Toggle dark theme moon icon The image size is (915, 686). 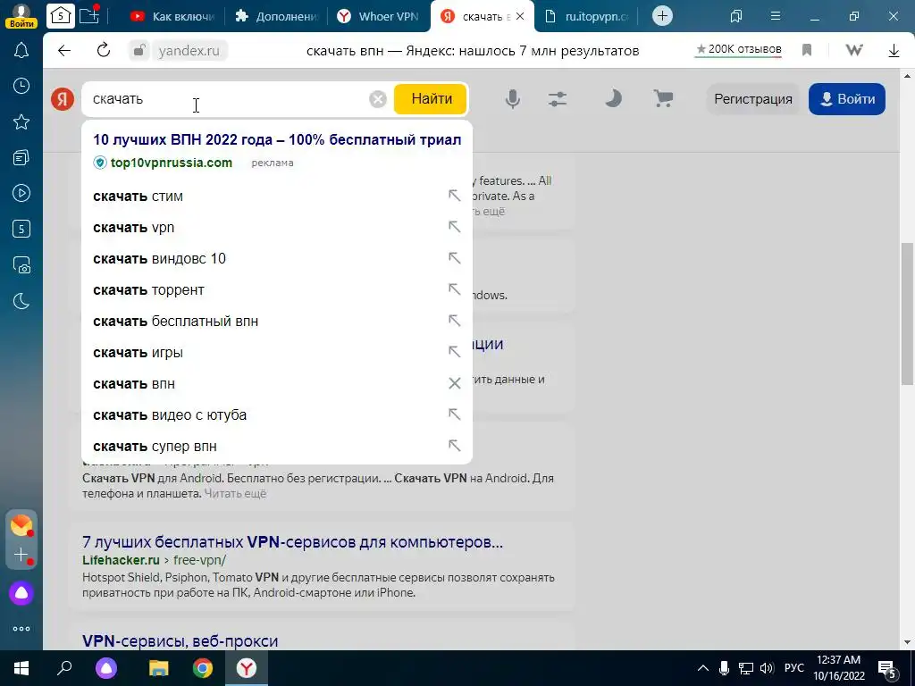pyautogui.click(x=612, y=98)
